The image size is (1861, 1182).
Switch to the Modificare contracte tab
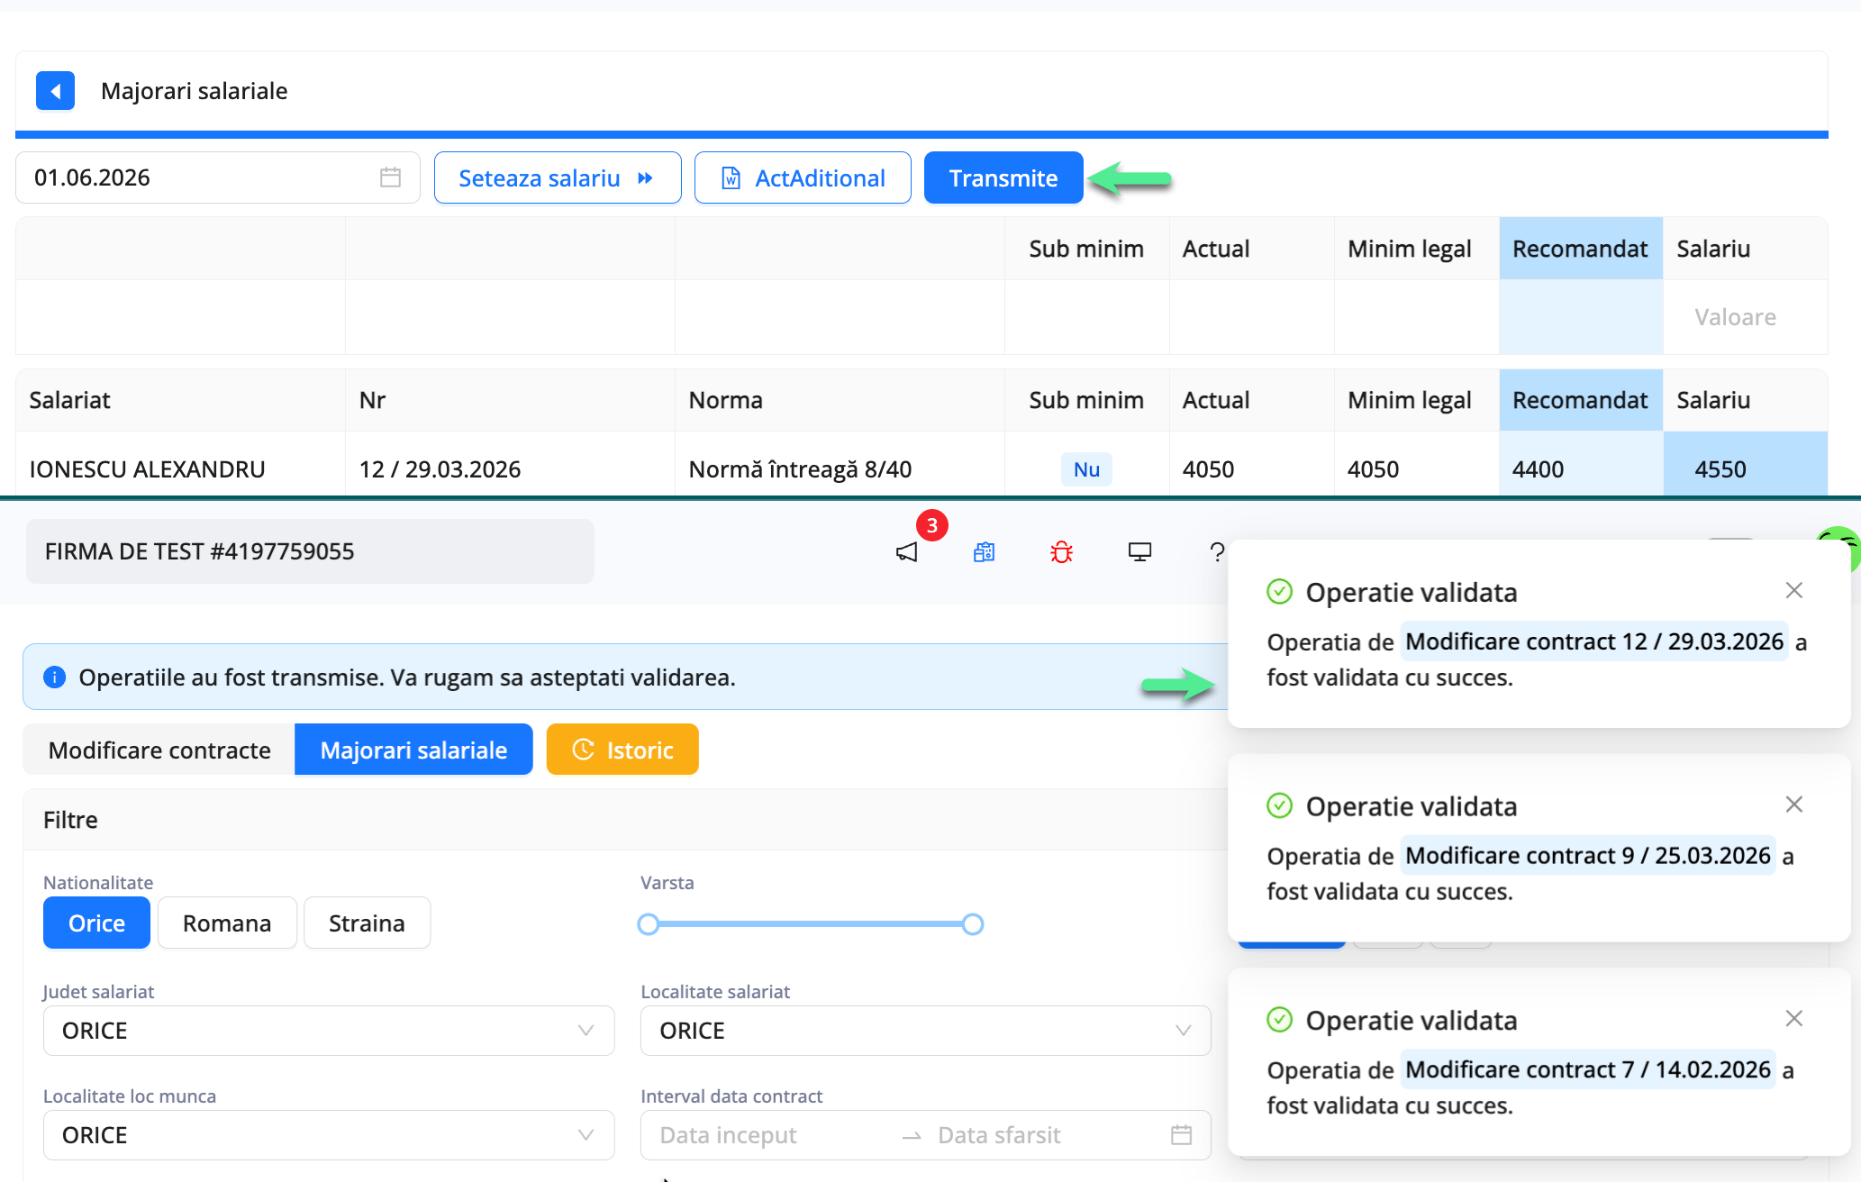pyautogui.click(x=159, y=750)
